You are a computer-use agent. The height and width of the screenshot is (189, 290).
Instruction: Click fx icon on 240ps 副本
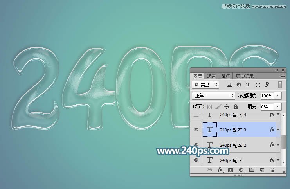point(272,160)
